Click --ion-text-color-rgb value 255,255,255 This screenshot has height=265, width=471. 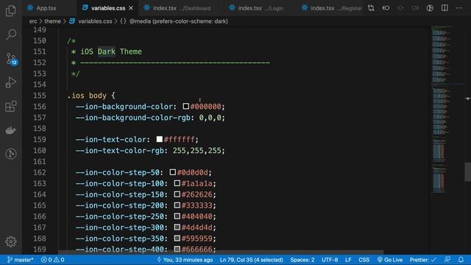coord(196,150)
